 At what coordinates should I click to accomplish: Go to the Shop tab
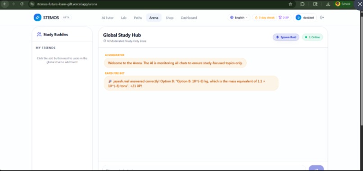169,18
